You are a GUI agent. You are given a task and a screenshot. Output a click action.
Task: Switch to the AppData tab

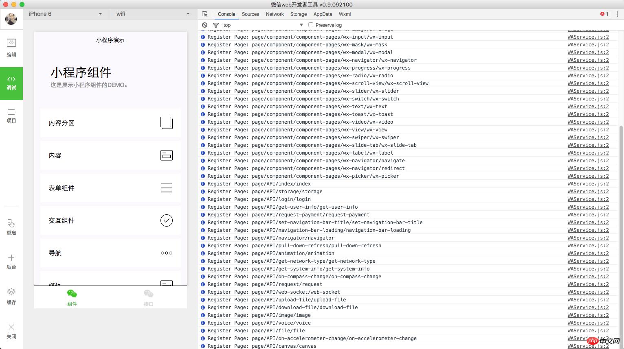[x=323, y=14]
